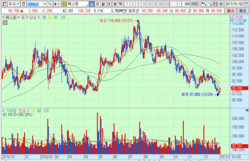Switch to monthly (월) chart period

[103, 3]
